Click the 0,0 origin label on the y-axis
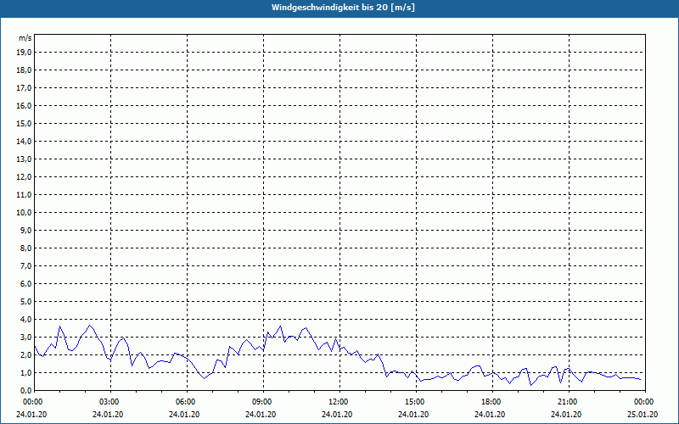This screenshot has width=679, height=424. tap(25, 390)
